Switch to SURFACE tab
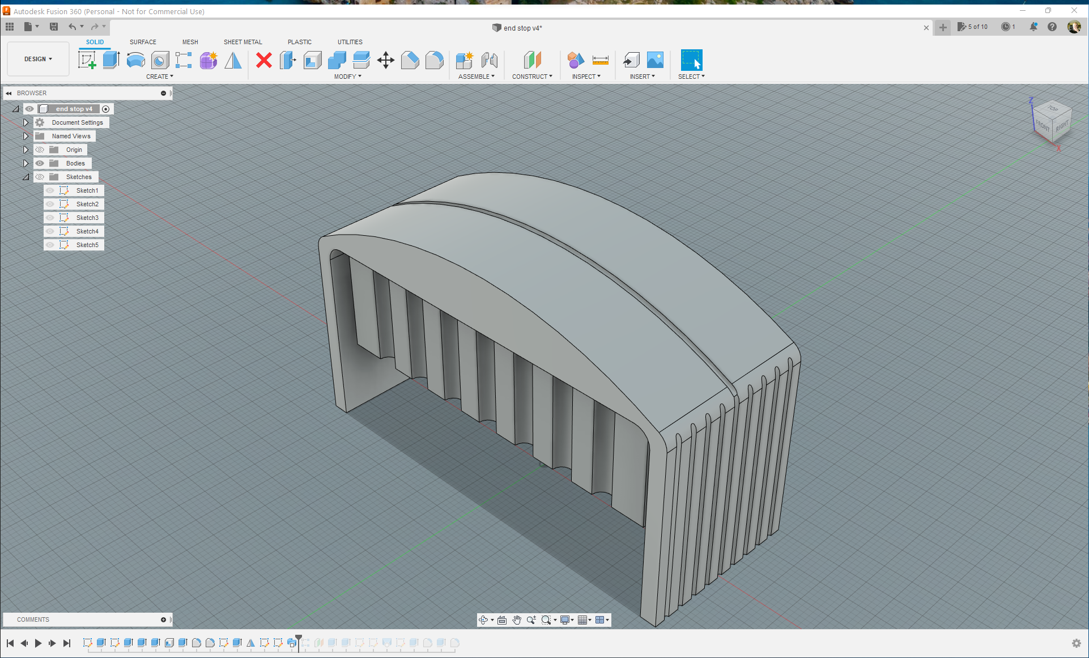 (x=142, y=42)
